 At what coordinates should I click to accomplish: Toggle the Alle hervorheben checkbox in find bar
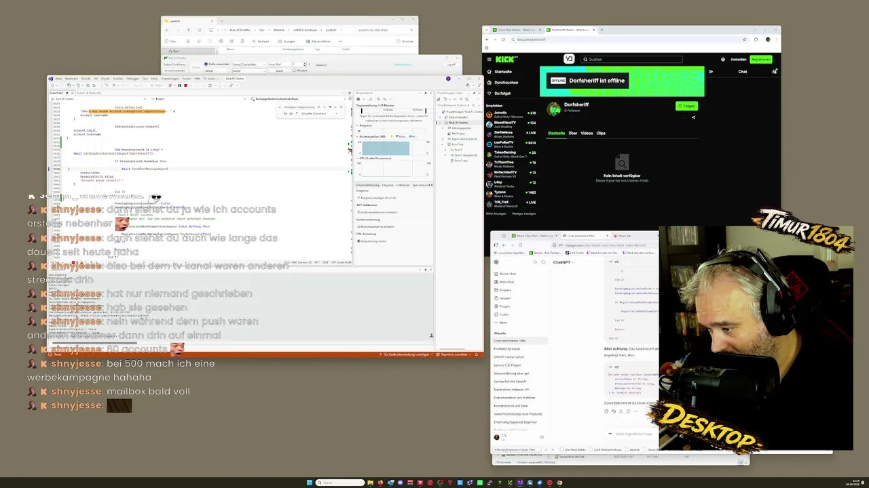(x=562, y=449)
